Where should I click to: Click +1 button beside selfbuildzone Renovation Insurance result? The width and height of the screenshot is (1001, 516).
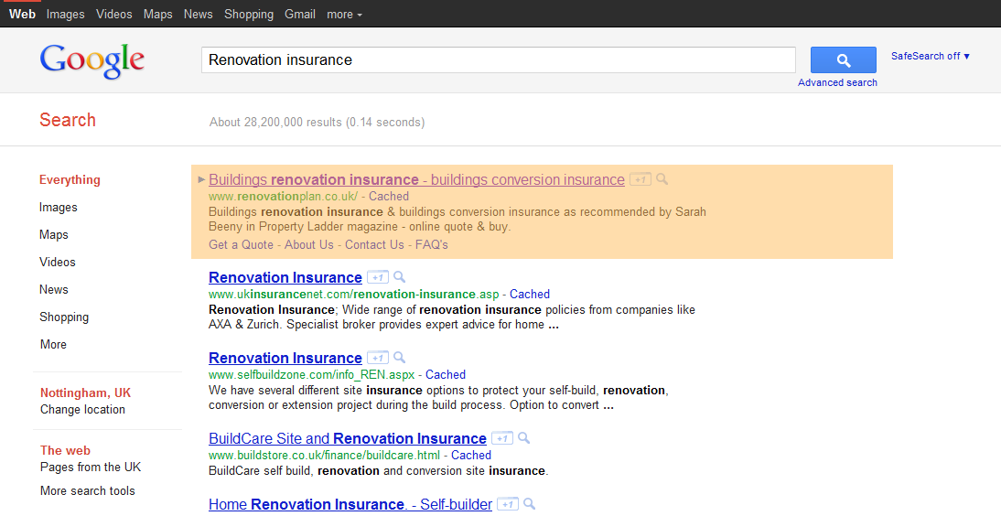coord(377,358)
